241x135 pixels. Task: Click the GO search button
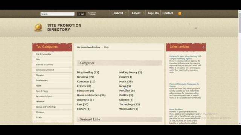tap(81, 14)
